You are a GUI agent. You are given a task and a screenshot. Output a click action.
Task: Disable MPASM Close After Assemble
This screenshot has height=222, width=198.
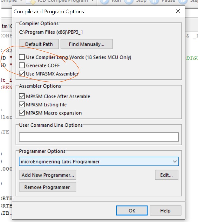pyautogui.click(x=22, y=96)
